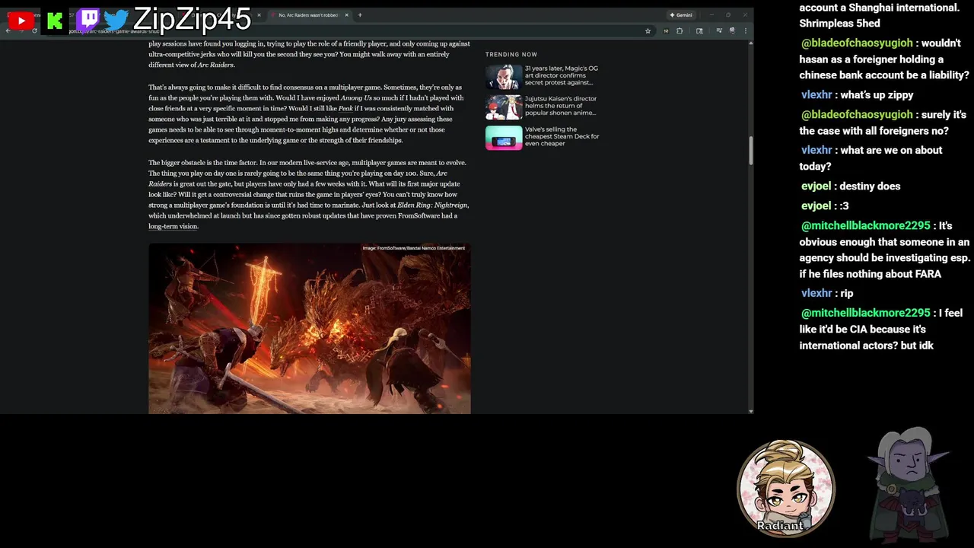Open Magic's OG art director trending thumbnail
The height and width of the screenshot is (548, 974).
pos(504,77)
